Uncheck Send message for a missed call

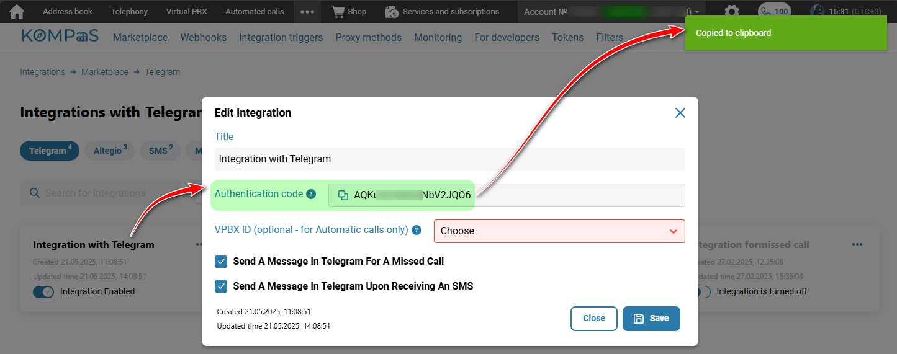(221, 262)
